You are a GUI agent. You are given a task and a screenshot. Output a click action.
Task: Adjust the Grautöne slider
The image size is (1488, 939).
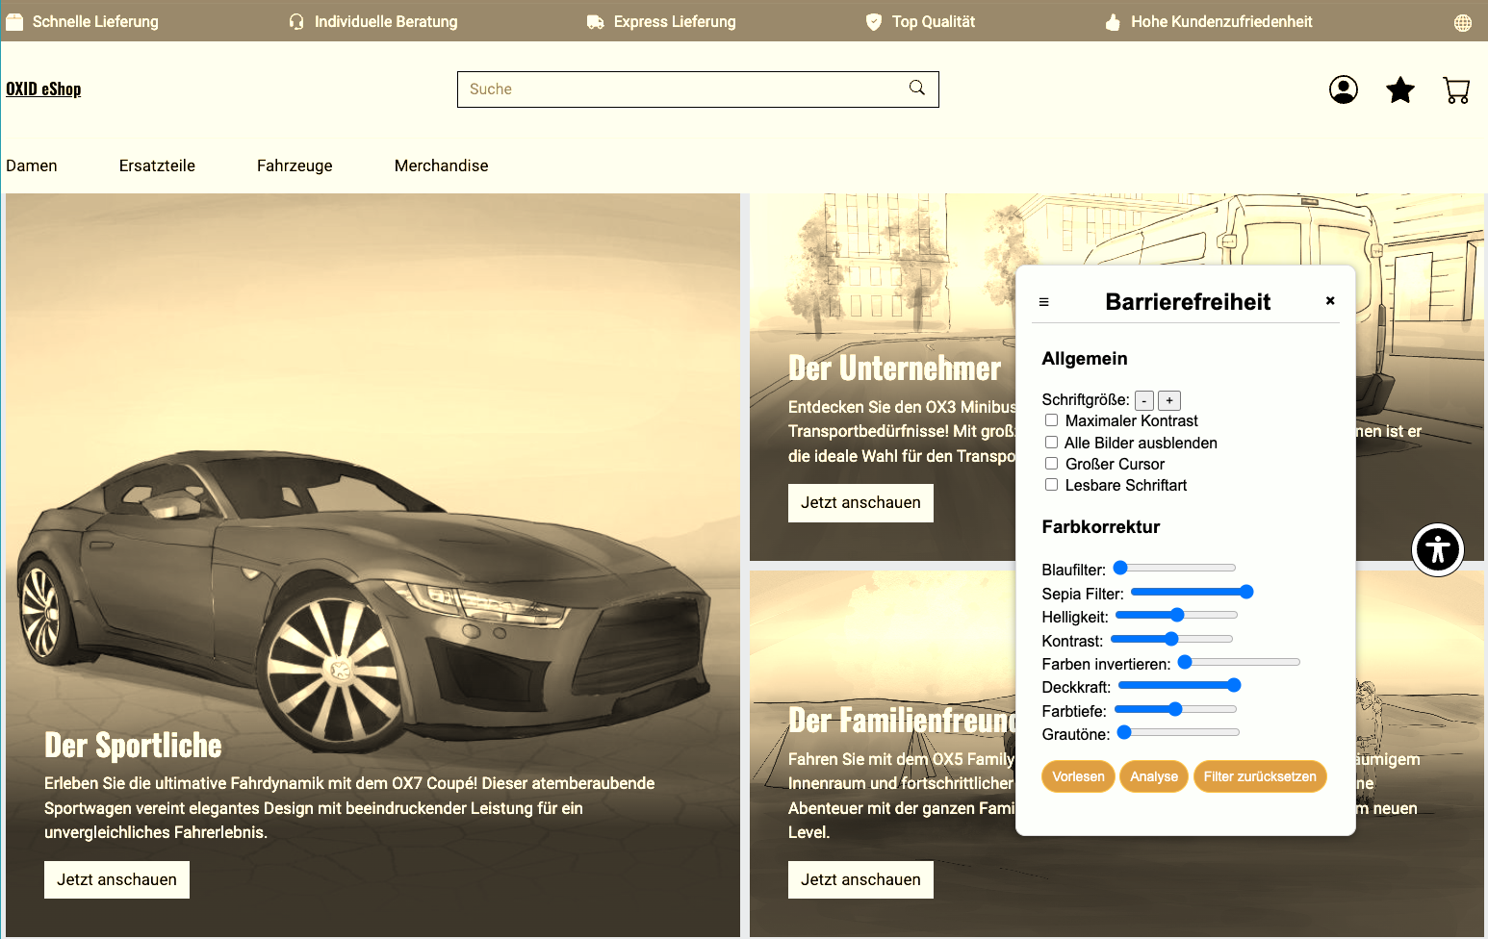coord(1178,732)
